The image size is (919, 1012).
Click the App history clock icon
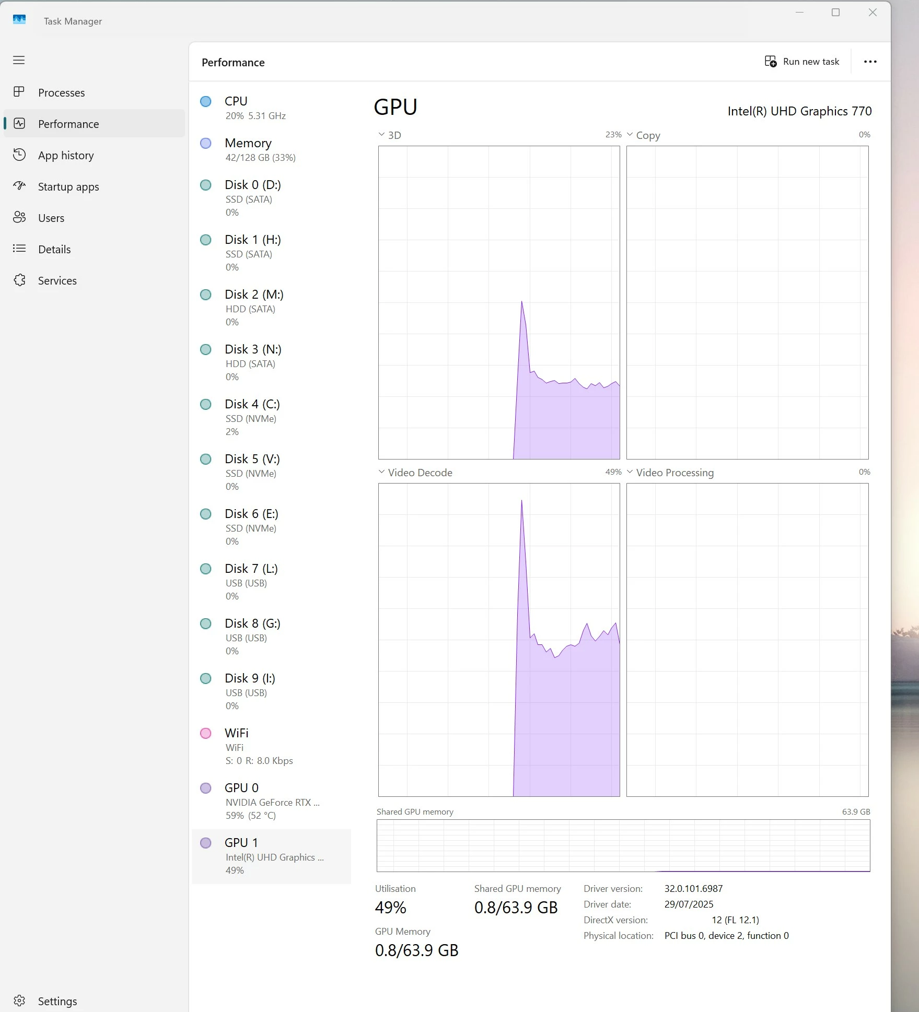tap(19, 155)
